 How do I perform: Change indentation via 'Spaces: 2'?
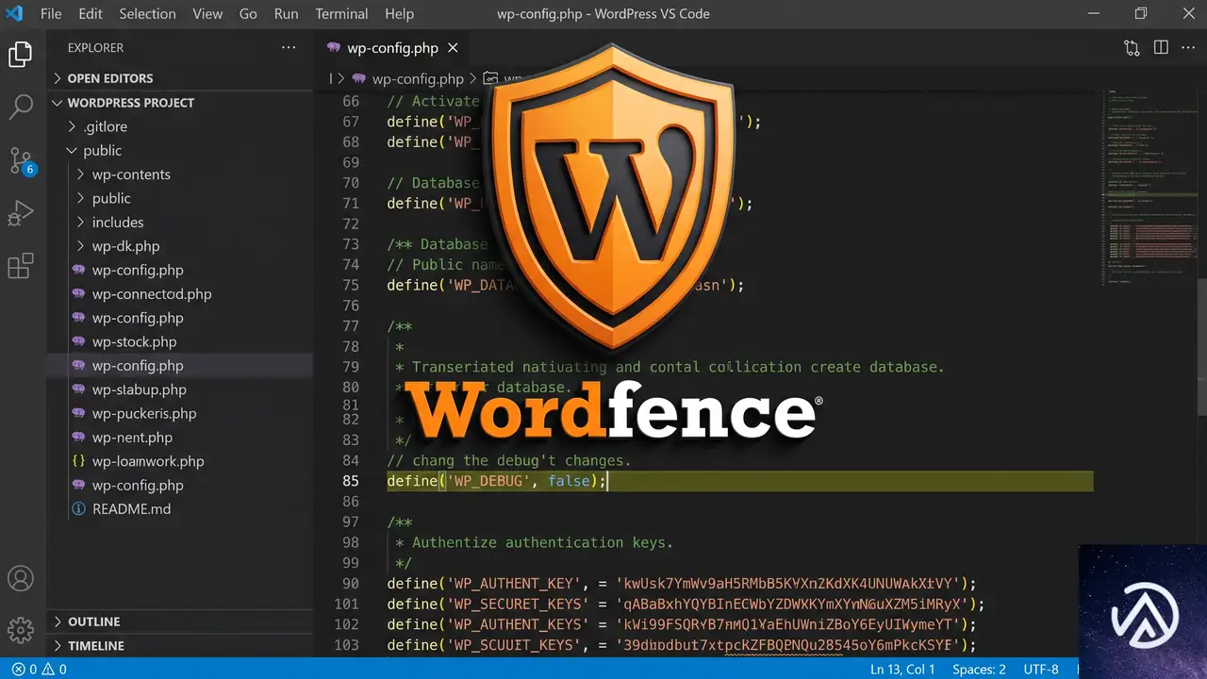coord(979,670)
